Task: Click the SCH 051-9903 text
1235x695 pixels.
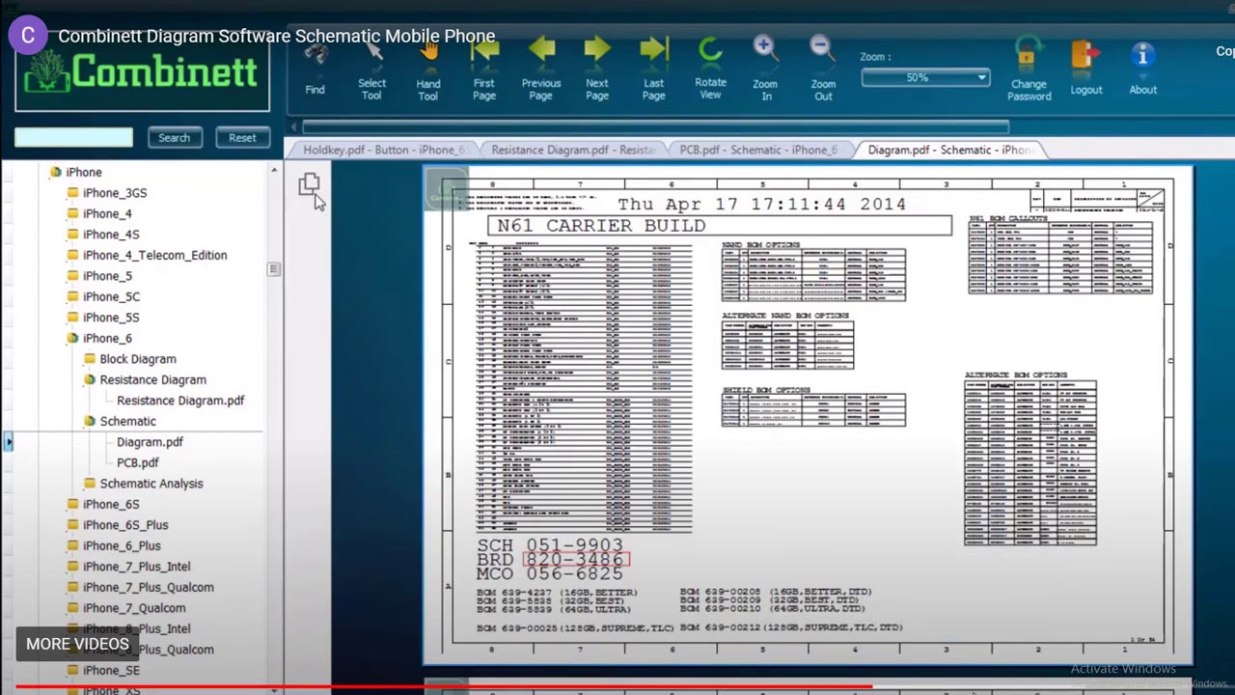Action: (x=550, y=545)
